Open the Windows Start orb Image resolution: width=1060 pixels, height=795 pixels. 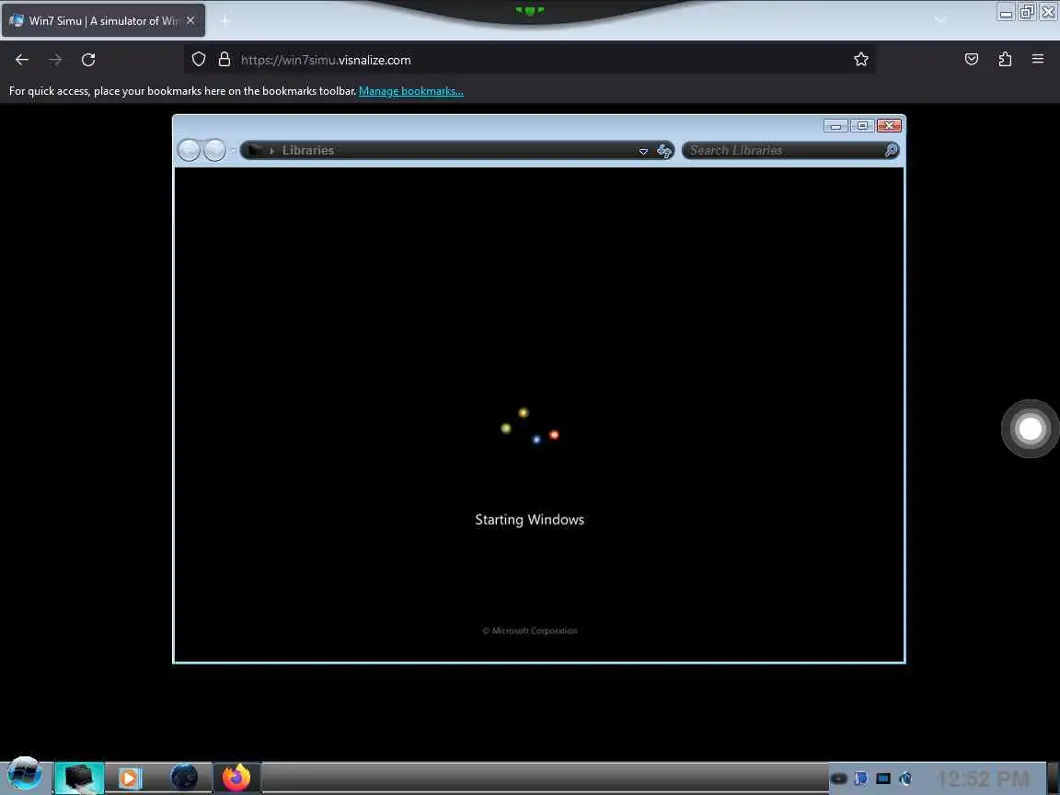[x=24, y=775]
